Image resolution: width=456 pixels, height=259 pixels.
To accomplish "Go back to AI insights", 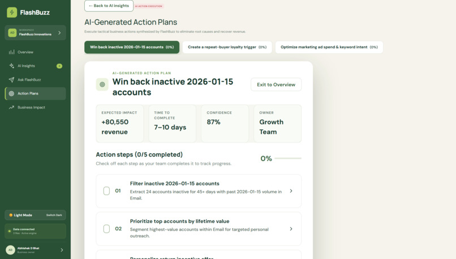I will click(x=109, y=6).
